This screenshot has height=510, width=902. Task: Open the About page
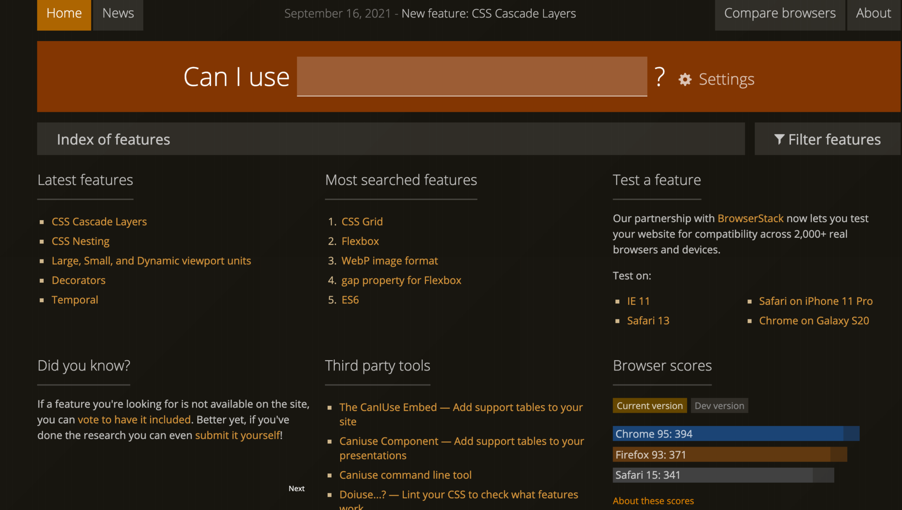click(x=873, y=14)
